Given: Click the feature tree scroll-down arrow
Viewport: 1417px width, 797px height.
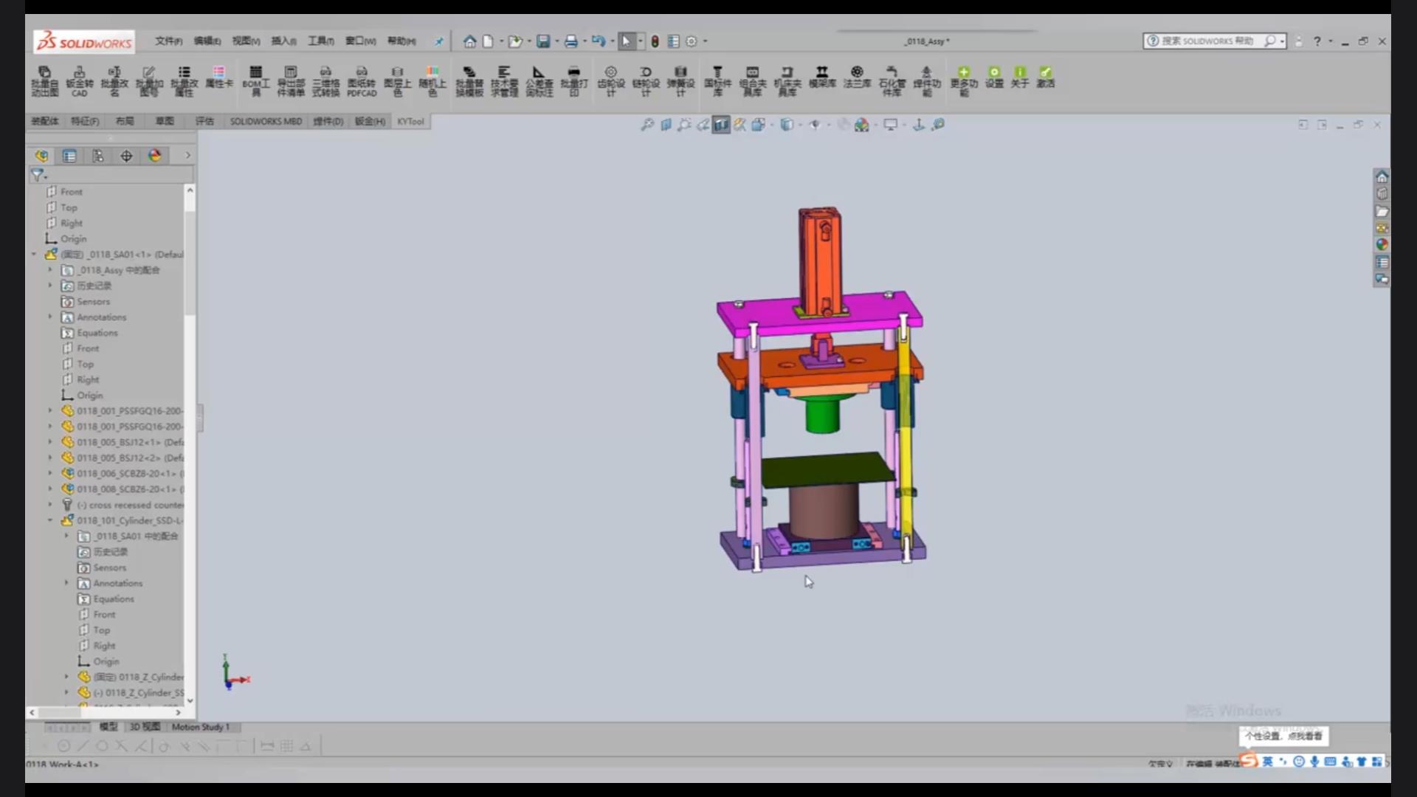Looking at the screenshot, I should (190, 700).
